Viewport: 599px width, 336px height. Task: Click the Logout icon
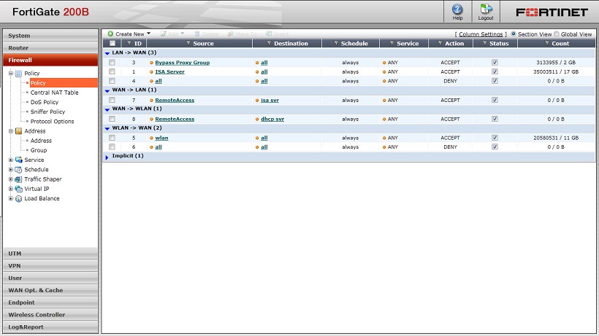(x=486, y=9)
